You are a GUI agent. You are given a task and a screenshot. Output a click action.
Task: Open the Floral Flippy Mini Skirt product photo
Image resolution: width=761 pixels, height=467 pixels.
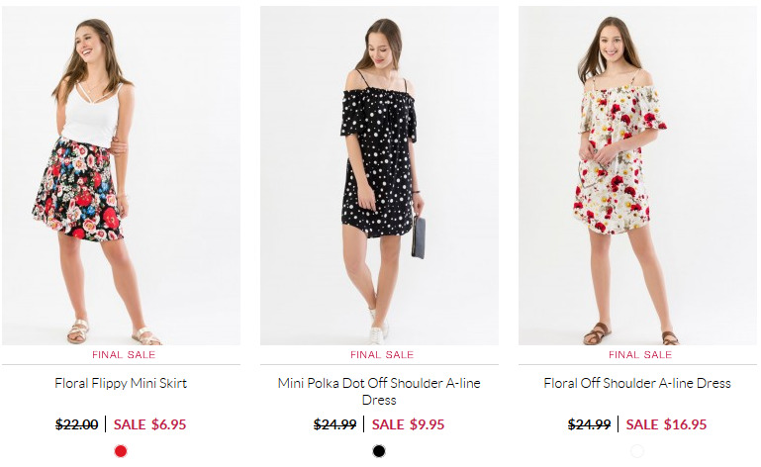(x=121, y=175)
